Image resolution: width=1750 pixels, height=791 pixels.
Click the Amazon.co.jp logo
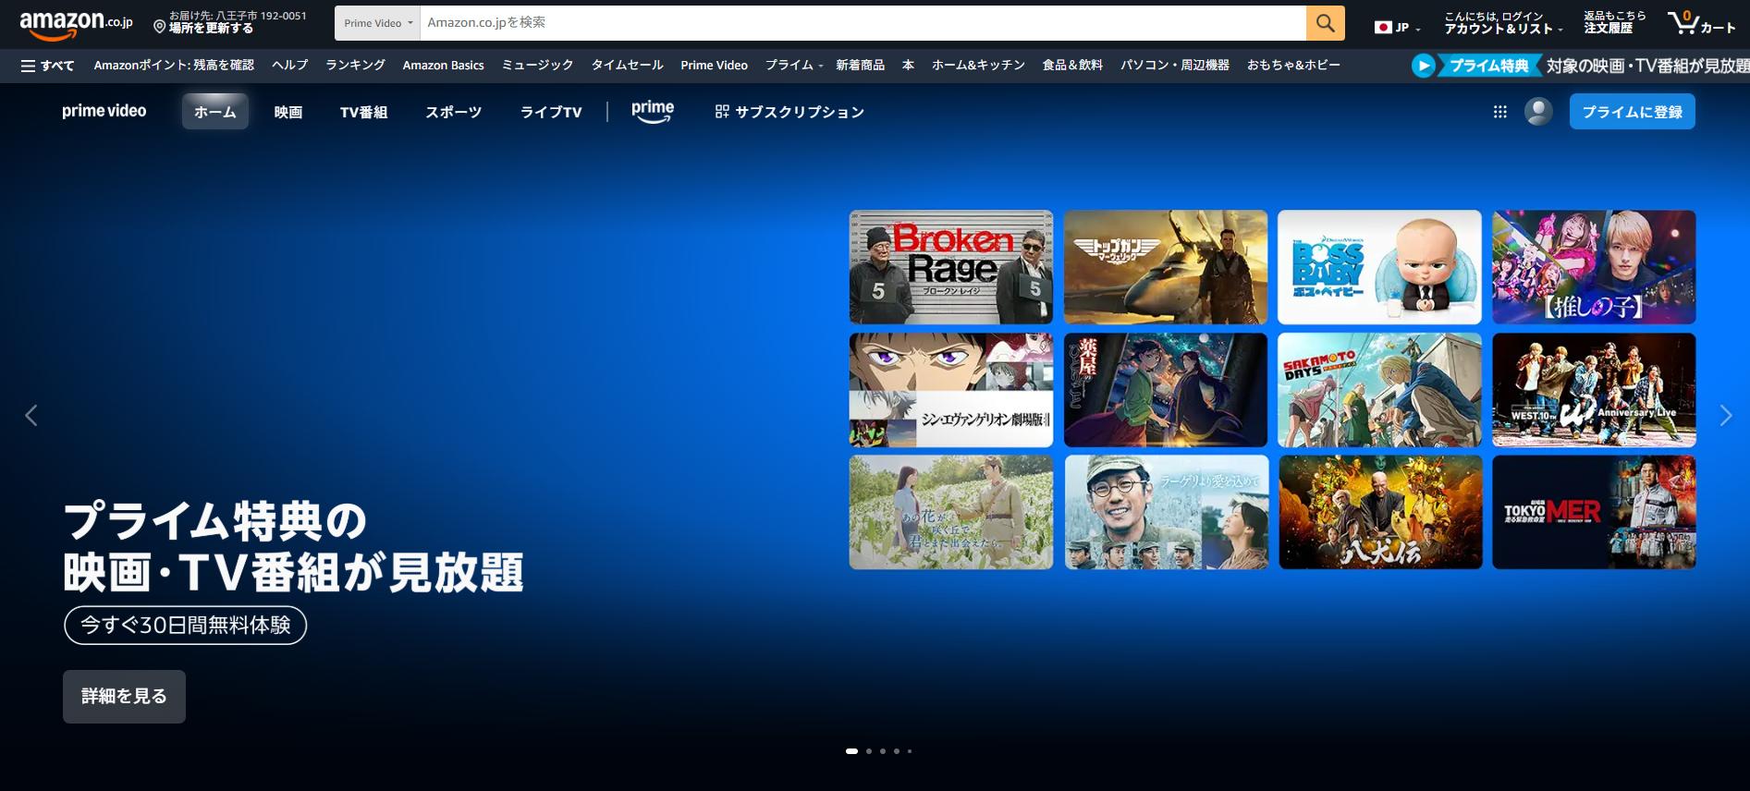point(76,24)
